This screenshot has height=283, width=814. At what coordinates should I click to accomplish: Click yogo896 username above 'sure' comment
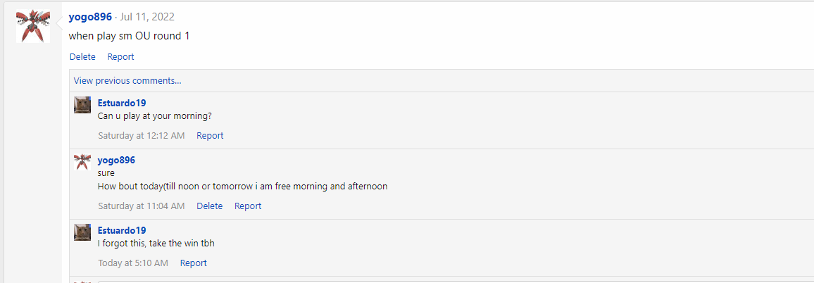point(116,160)
